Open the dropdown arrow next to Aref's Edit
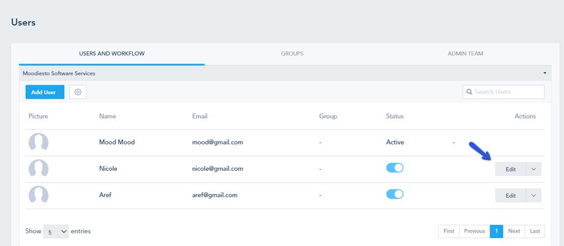 click(x=533, y=196)
